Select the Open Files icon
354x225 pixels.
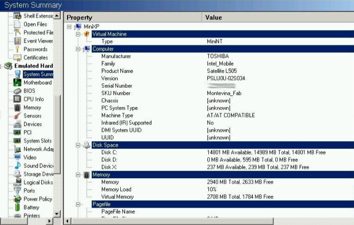tap(17, 24)
